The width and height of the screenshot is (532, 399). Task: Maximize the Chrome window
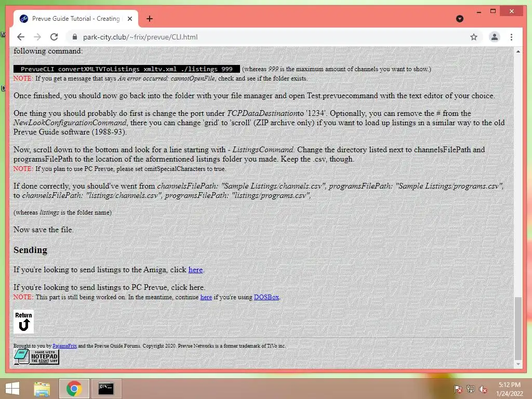pos(493,11)
